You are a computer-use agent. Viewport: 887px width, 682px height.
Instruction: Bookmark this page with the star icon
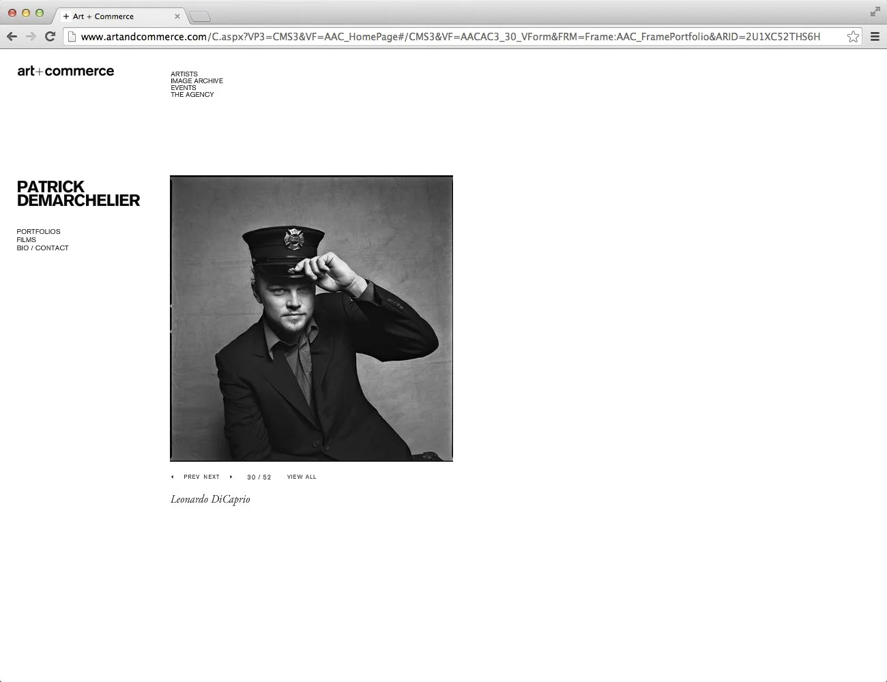pyautogui.click(x=853, y=37)
